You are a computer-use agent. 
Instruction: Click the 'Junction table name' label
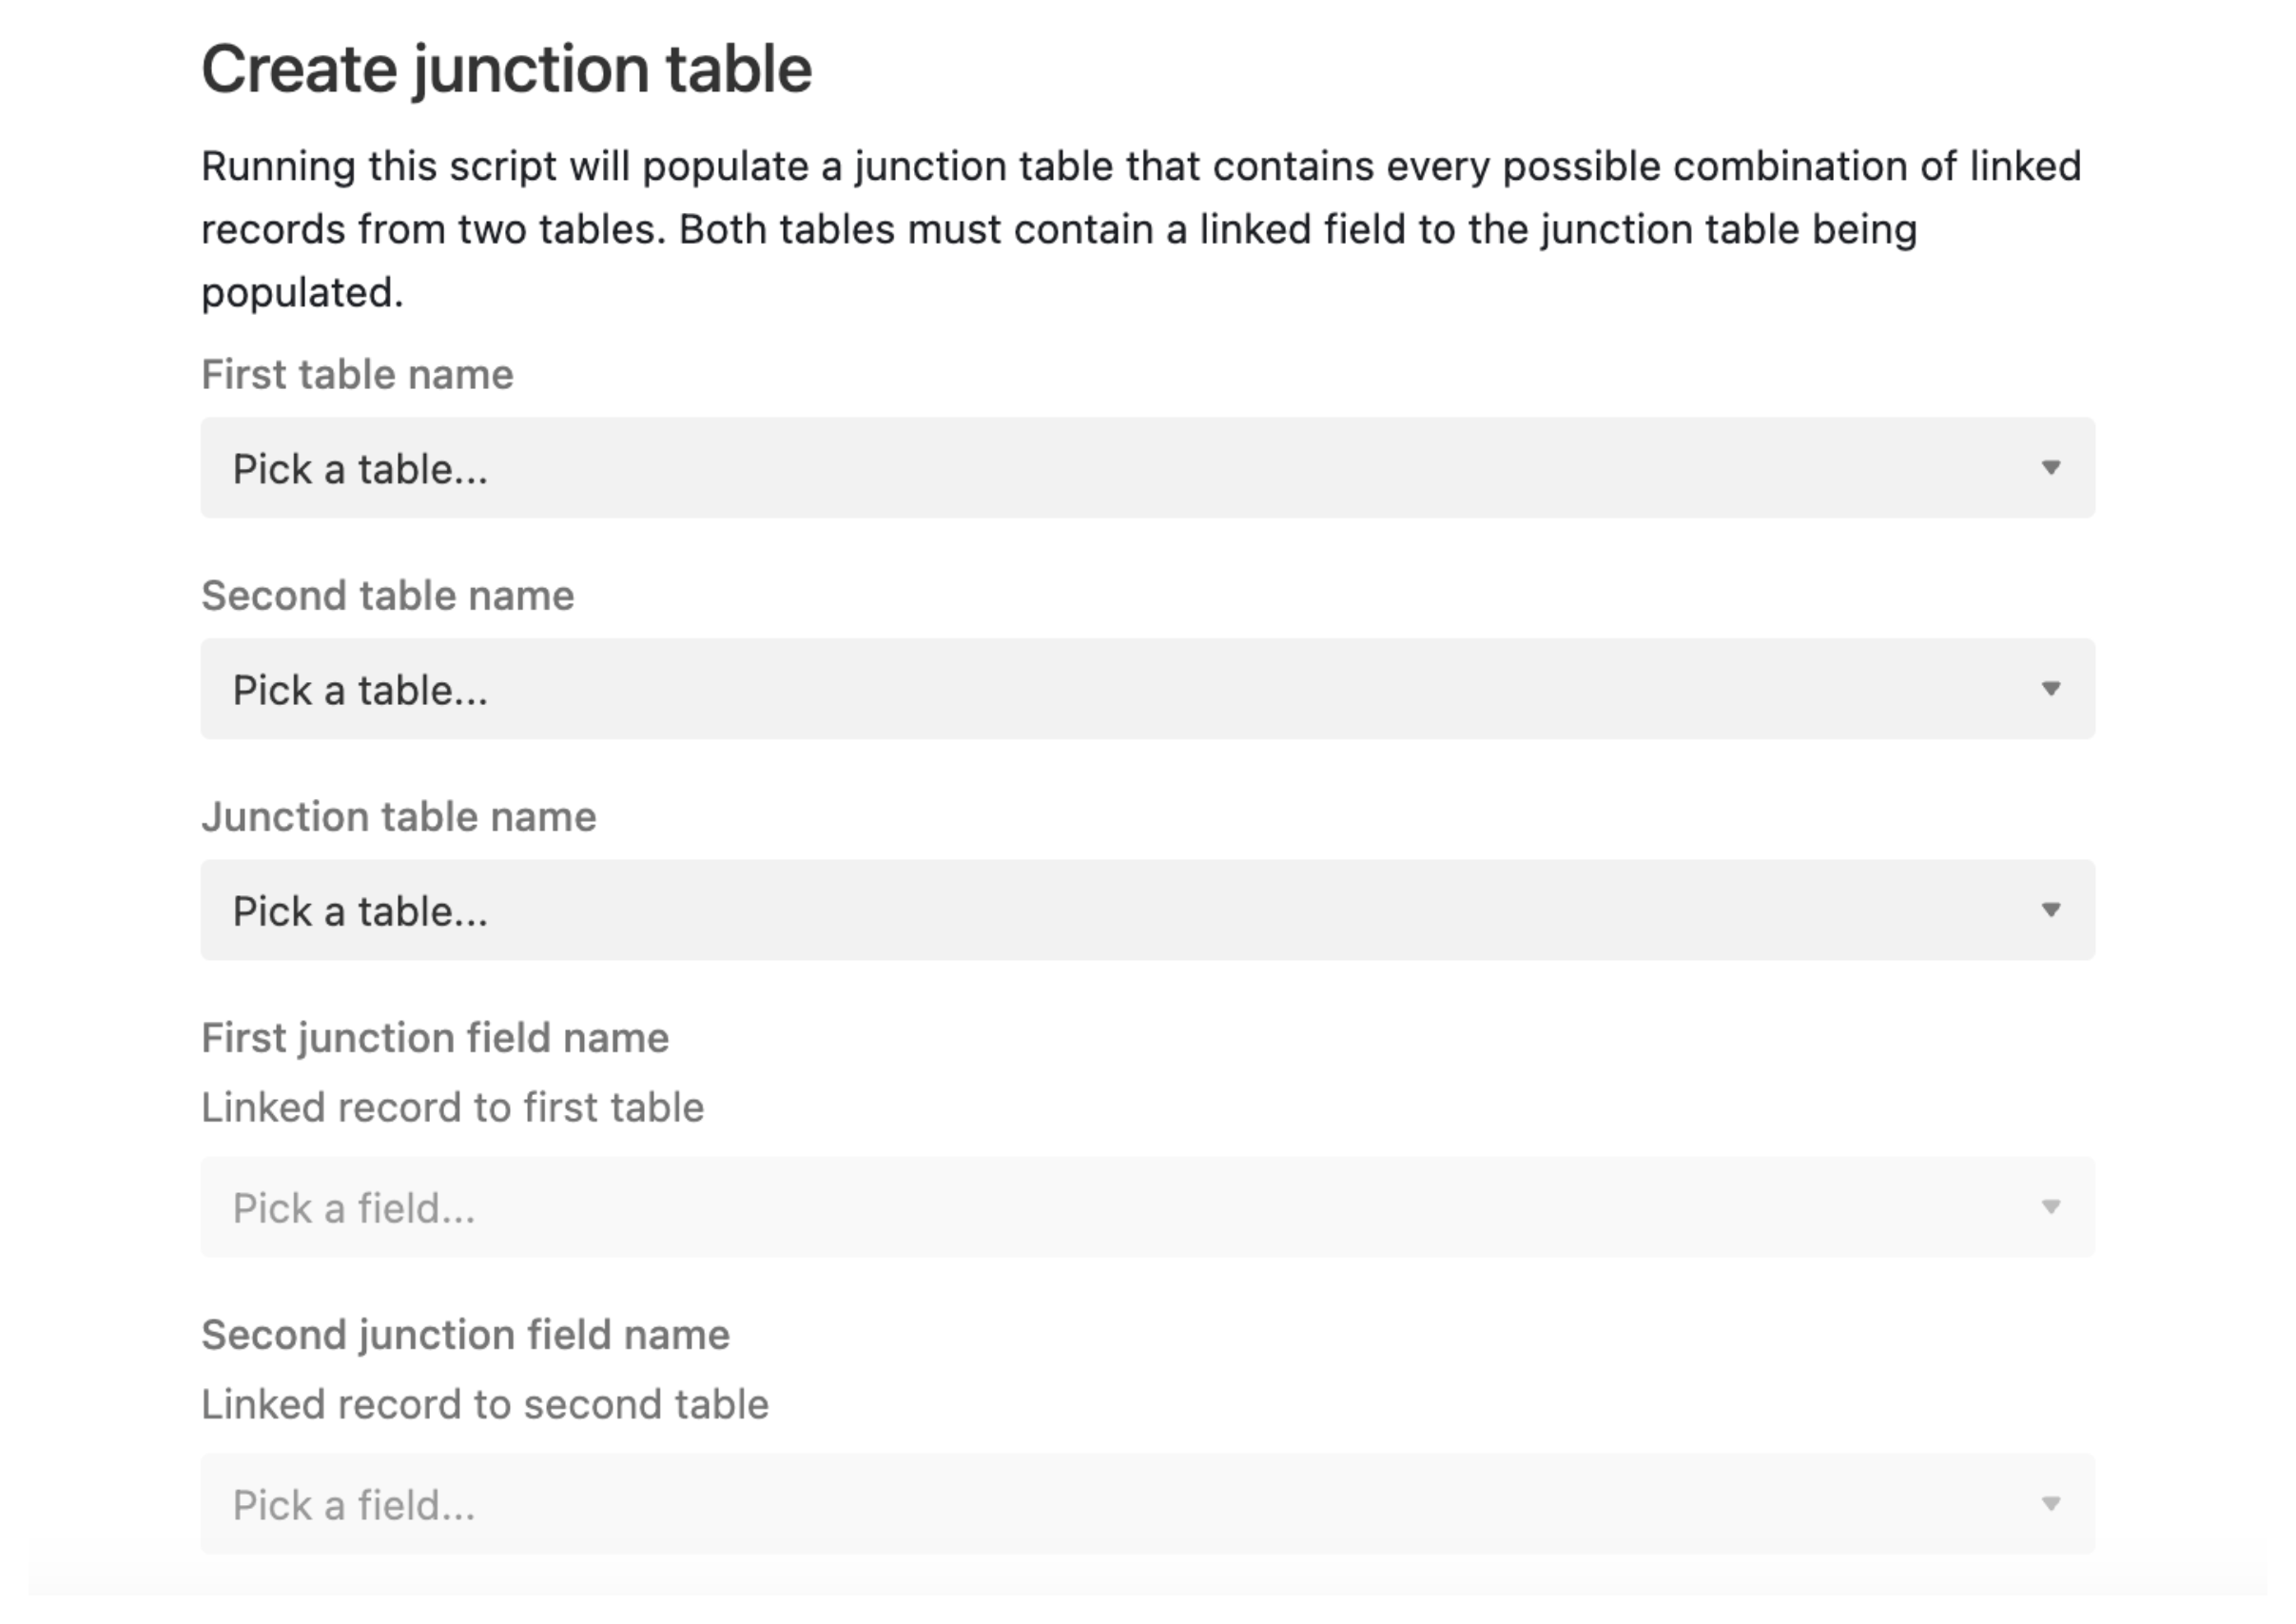click(398, 816)
